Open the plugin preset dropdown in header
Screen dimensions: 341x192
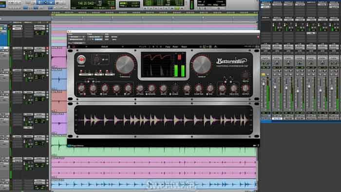[x=95, y=37]
